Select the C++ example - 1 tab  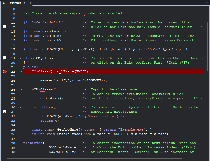click(x=14, y=3)
